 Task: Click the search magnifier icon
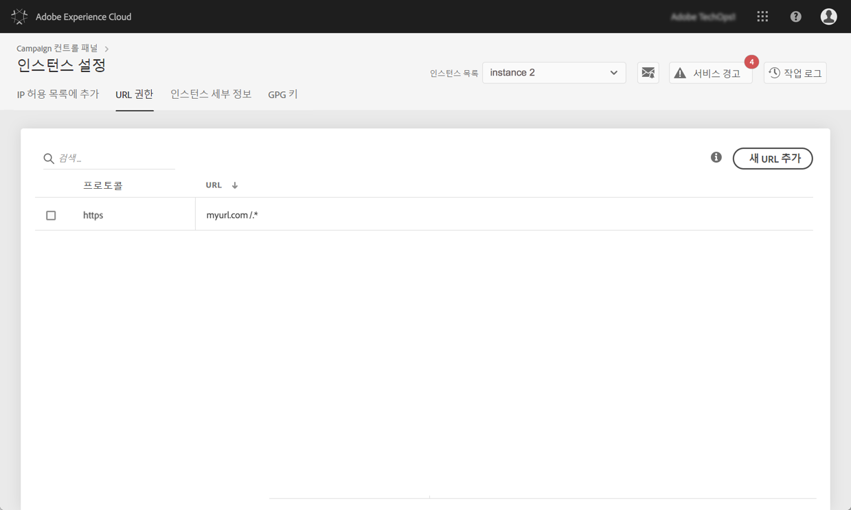(x=49, y=159)
